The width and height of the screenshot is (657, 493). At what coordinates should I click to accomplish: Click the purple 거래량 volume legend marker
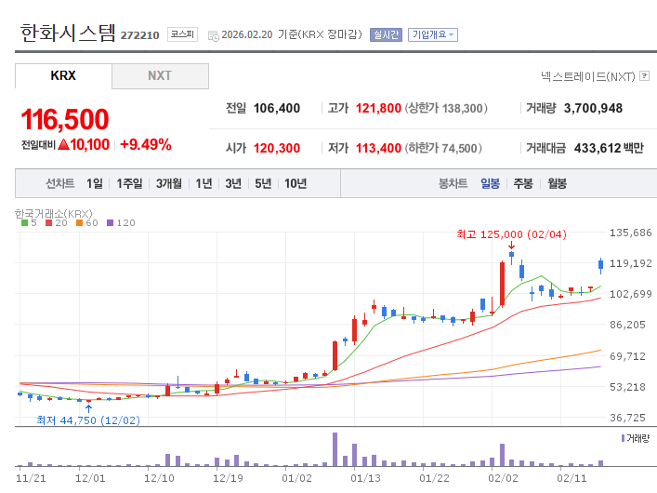623,438
